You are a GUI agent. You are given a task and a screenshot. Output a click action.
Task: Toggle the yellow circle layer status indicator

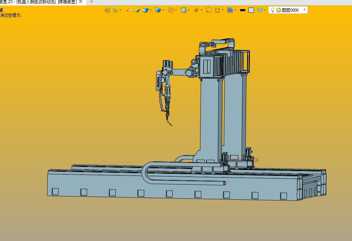[x=278, y=10]
